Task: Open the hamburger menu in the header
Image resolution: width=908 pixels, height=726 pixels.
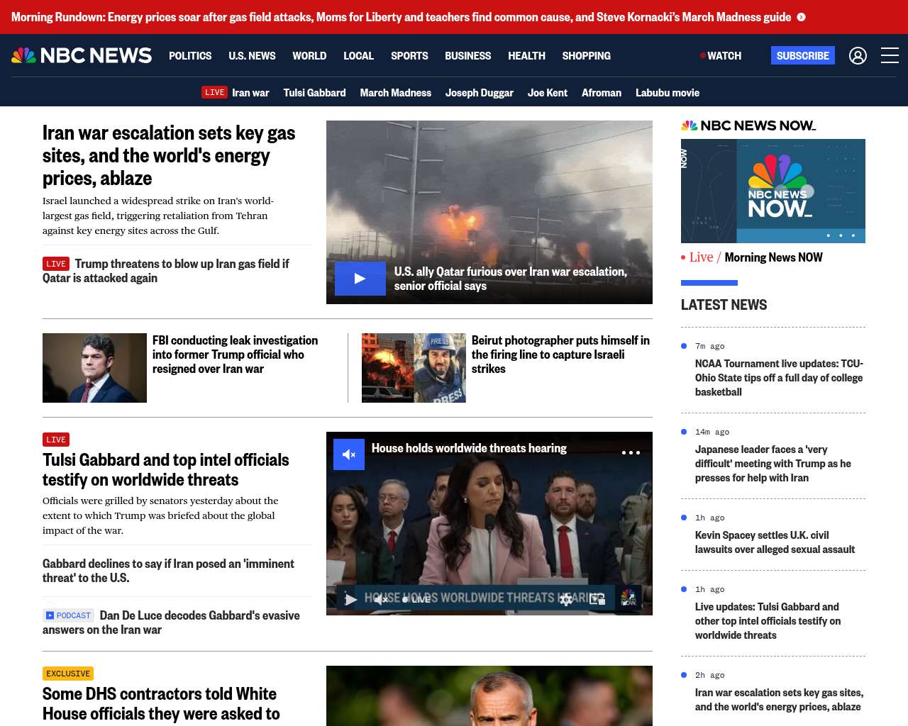Action: tap(890, 55)
